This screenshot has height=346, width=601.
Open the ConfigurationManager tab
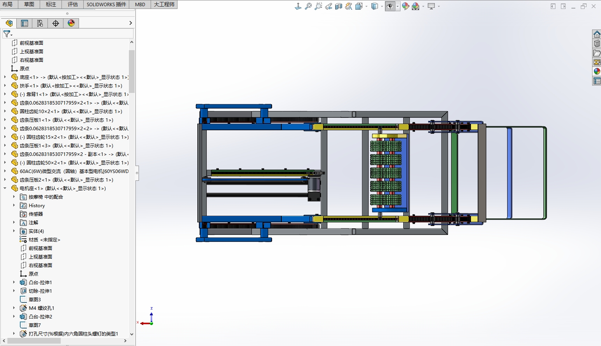pos(40,23)
